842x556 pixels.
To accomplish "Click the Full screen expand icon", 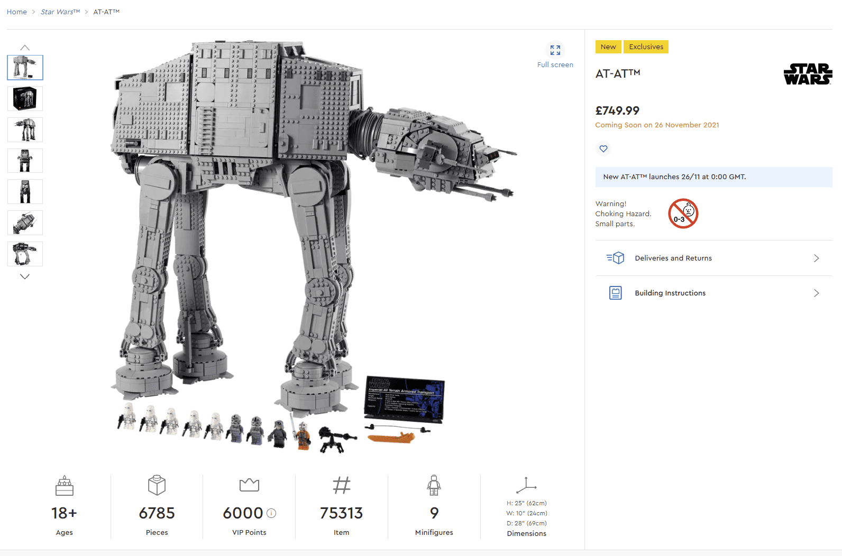I will (555, 50).
